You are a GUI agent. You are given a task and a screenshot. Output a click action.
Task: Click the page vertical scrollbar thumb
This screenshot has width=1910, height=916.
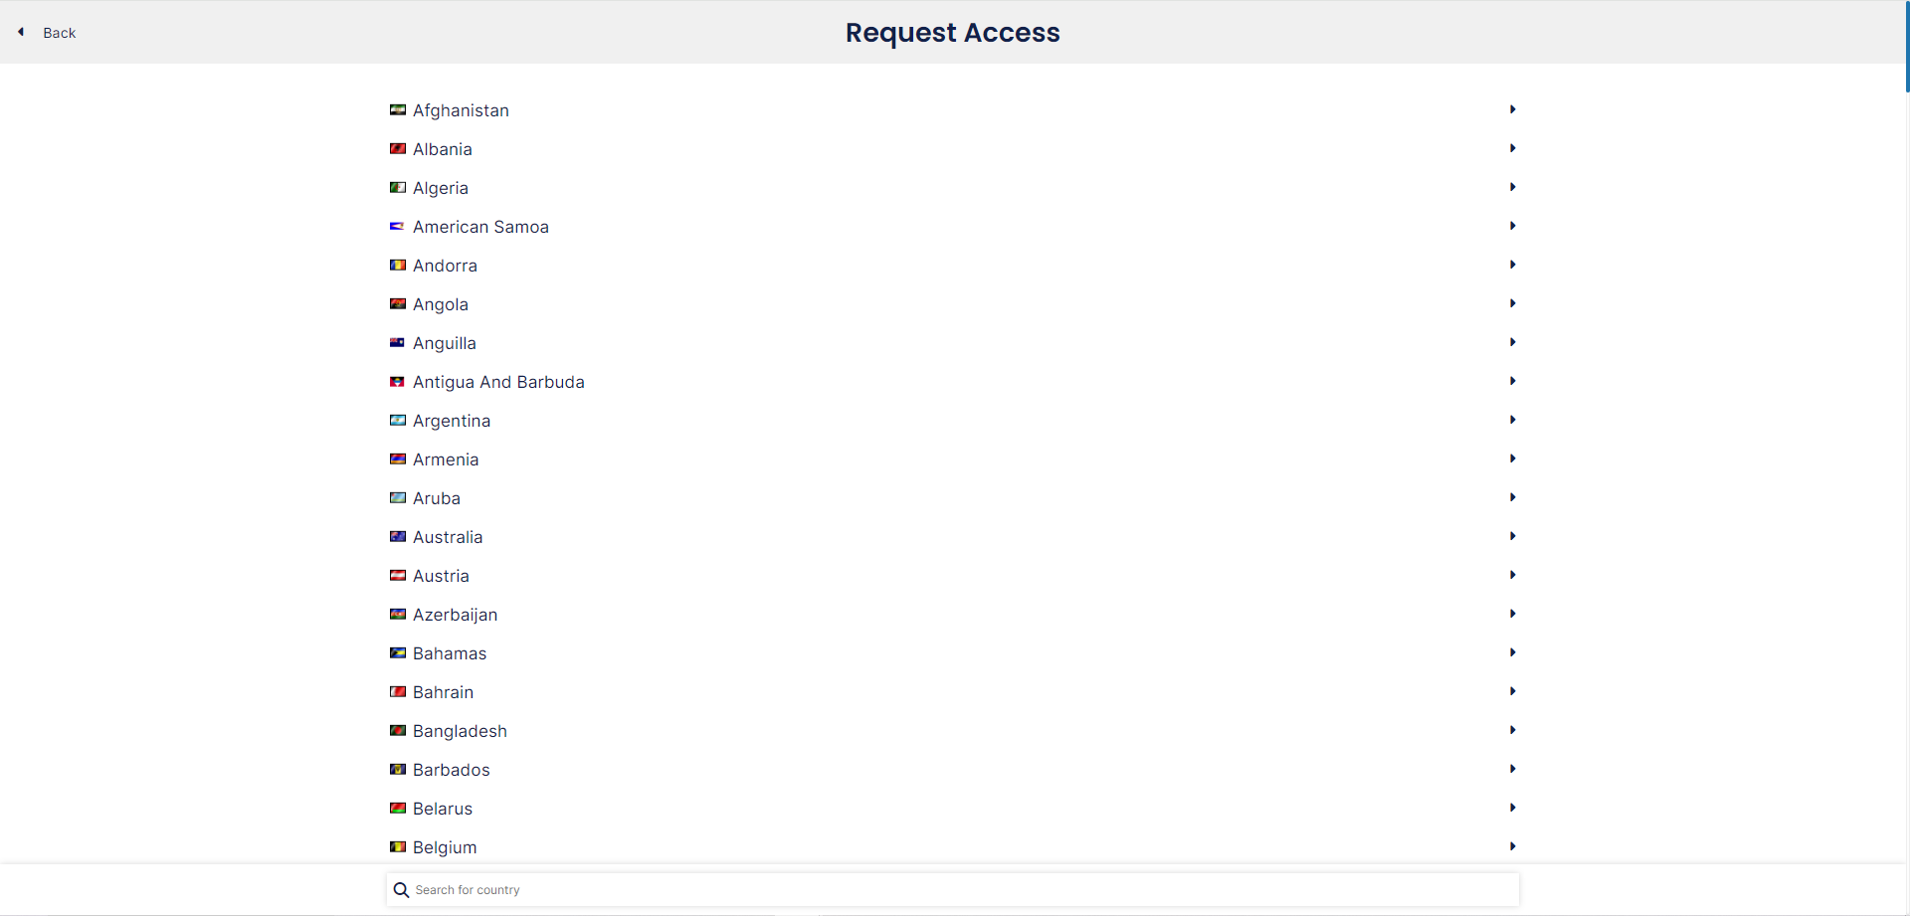[x=1907, y=47]
